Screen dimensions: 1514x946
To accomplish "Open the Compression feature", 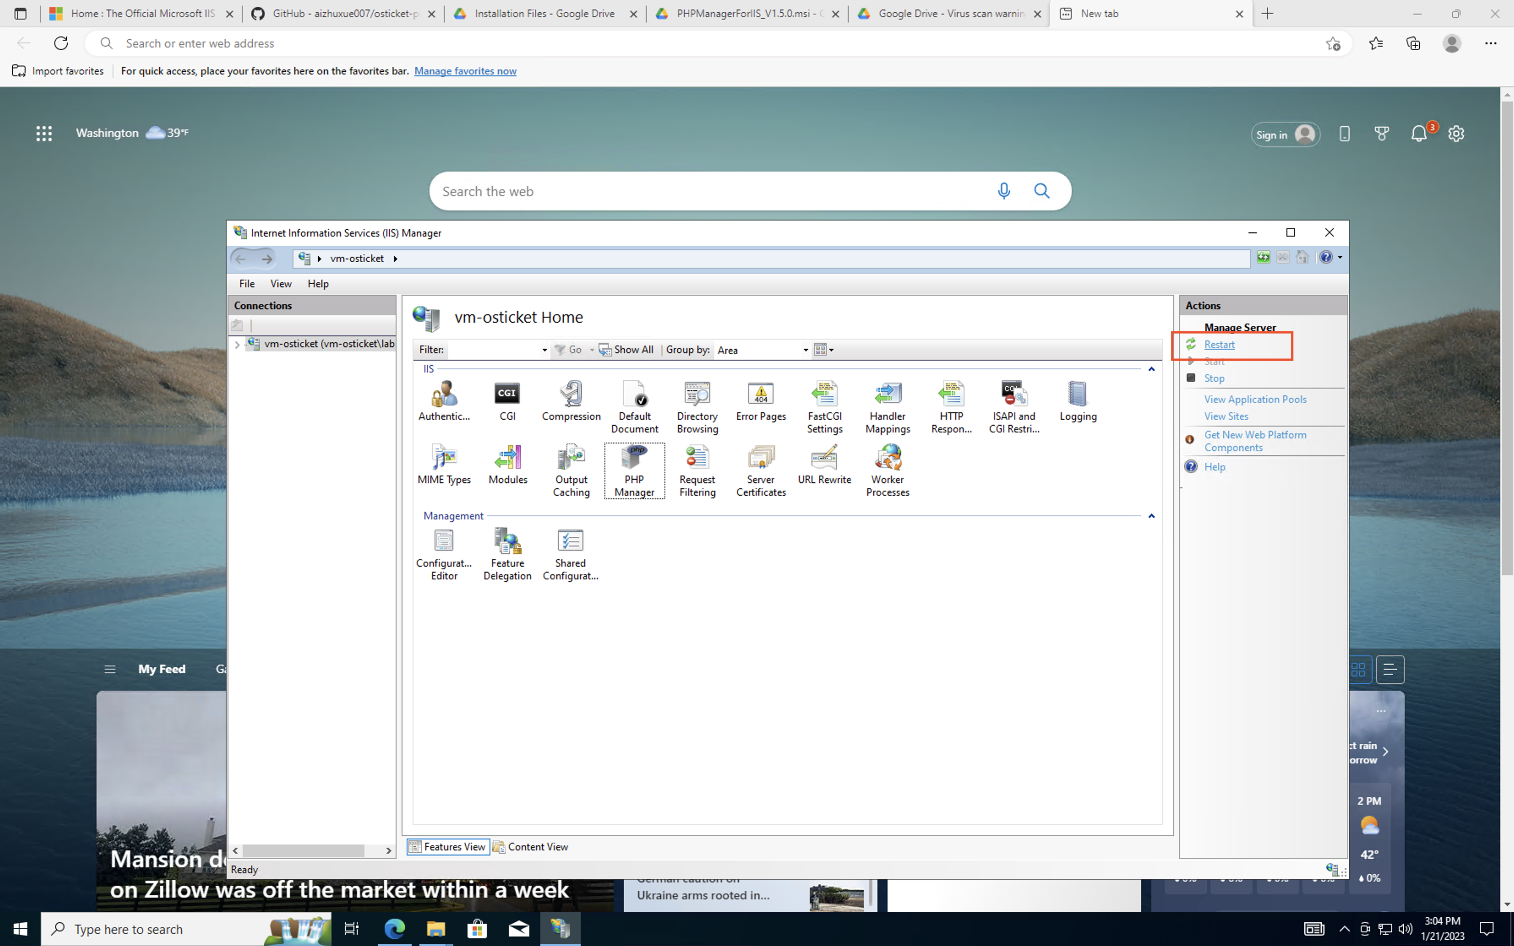I will click(x=571, y=401).
